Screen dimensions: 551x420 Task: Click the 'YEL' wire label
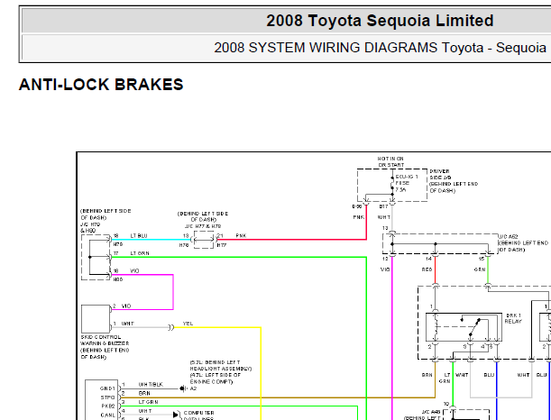(188, 324)
